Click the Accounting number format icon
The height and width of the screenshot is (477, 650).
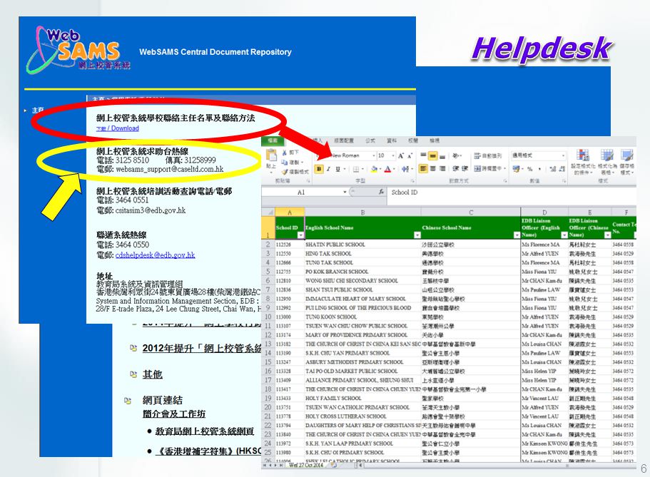(516, 169)
